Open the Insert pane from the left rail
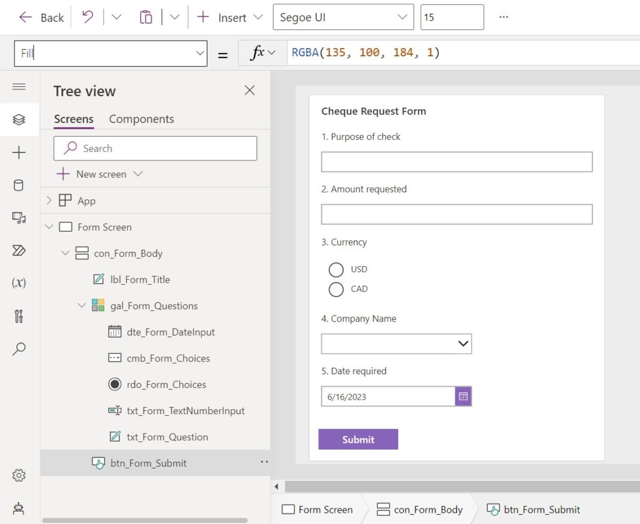The height and width of the screenshot is (524, 640). tap(20, 152)
